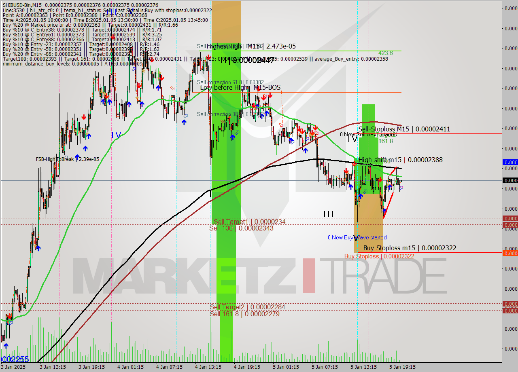This screenshot has width=518, height=372.
Task: Click the '4 Jan 19:15' time axis label
Action: [247, 367]
